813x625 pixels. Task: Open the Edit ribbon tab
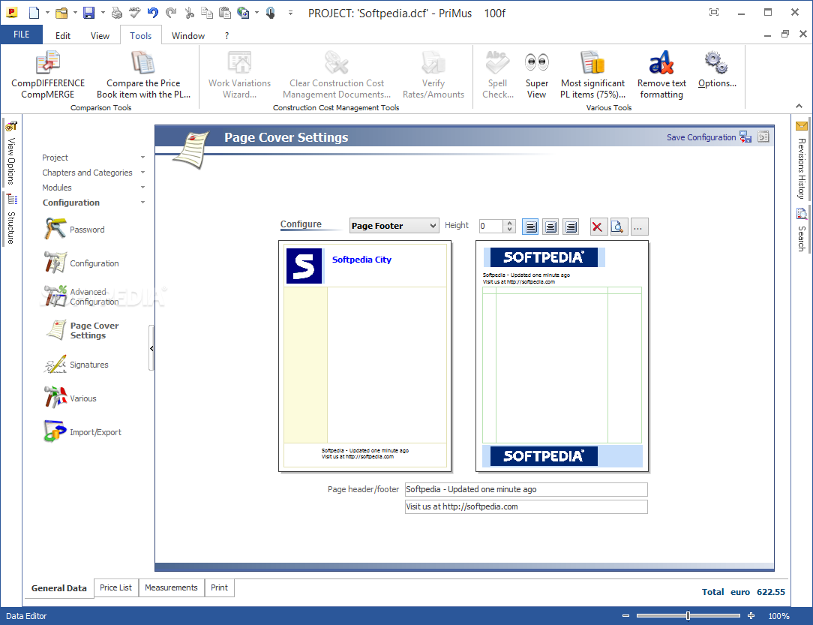63,36
